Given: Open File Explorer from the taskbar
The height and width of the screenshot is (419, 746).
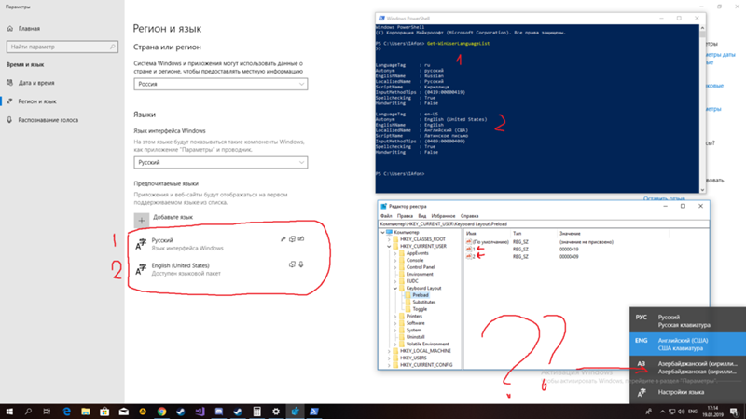Looking at the screenshot, I should tap(86, 412).
